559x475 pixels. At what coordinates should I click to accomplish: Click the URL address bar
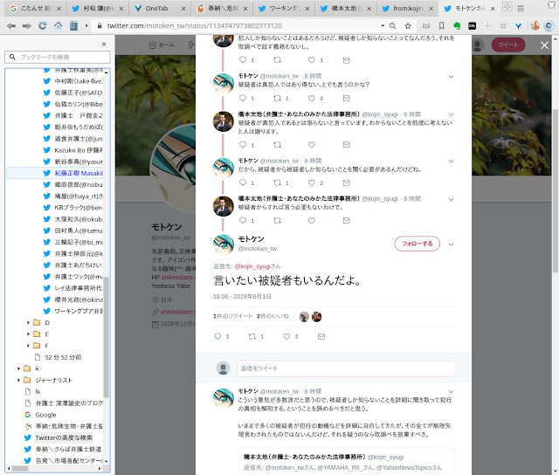[235, 25]
